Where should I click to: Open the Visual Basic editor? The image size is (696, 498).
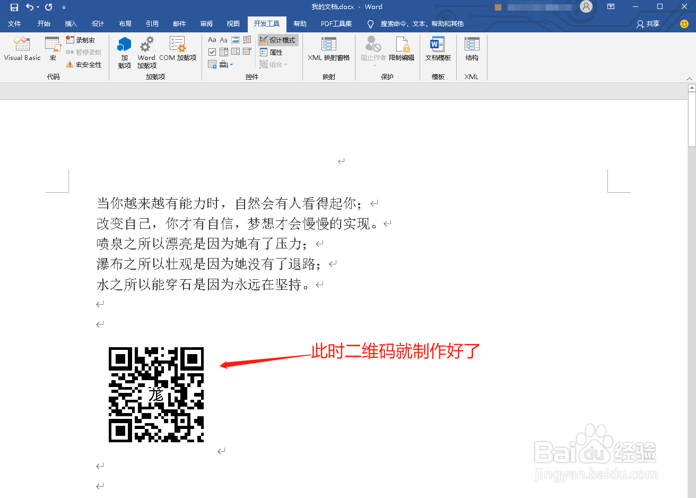(22, 49)
